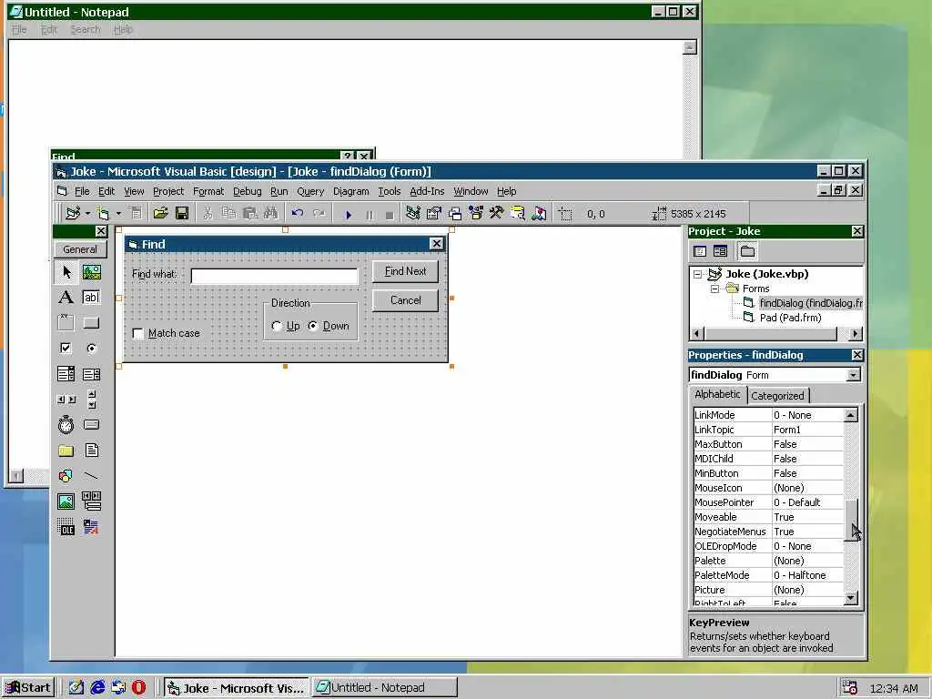Select the CheckBox control tool
Image resolution: width=932 pixels, height=699 pixels.
click(66, 349)
